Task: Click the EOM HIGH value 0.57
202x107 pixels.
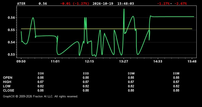Action: point(176,82)
